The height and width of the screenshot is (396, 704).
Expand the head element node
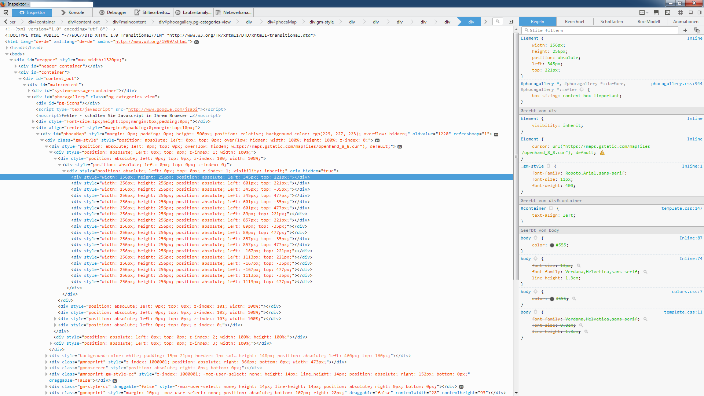coord(7,48)
